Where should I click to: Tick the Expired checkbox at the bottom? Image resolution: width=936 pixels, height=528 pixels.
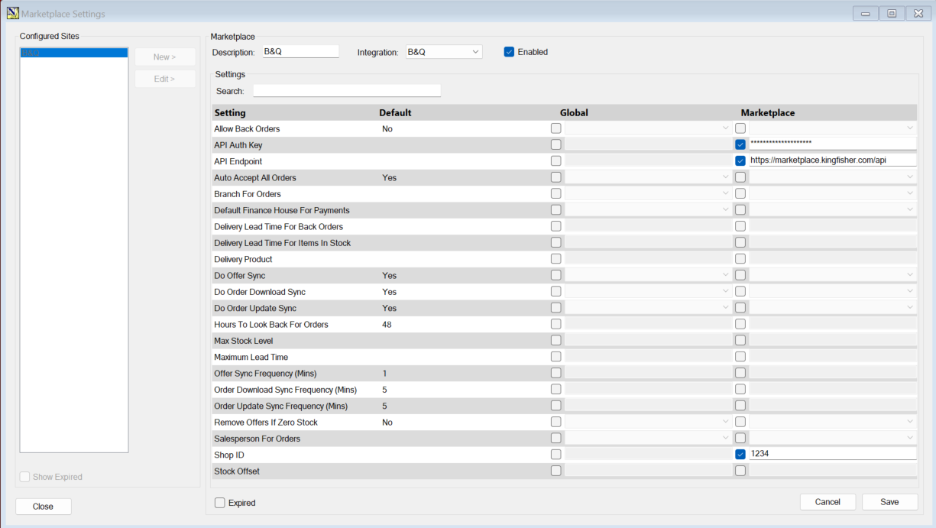(x=220, y=503)
